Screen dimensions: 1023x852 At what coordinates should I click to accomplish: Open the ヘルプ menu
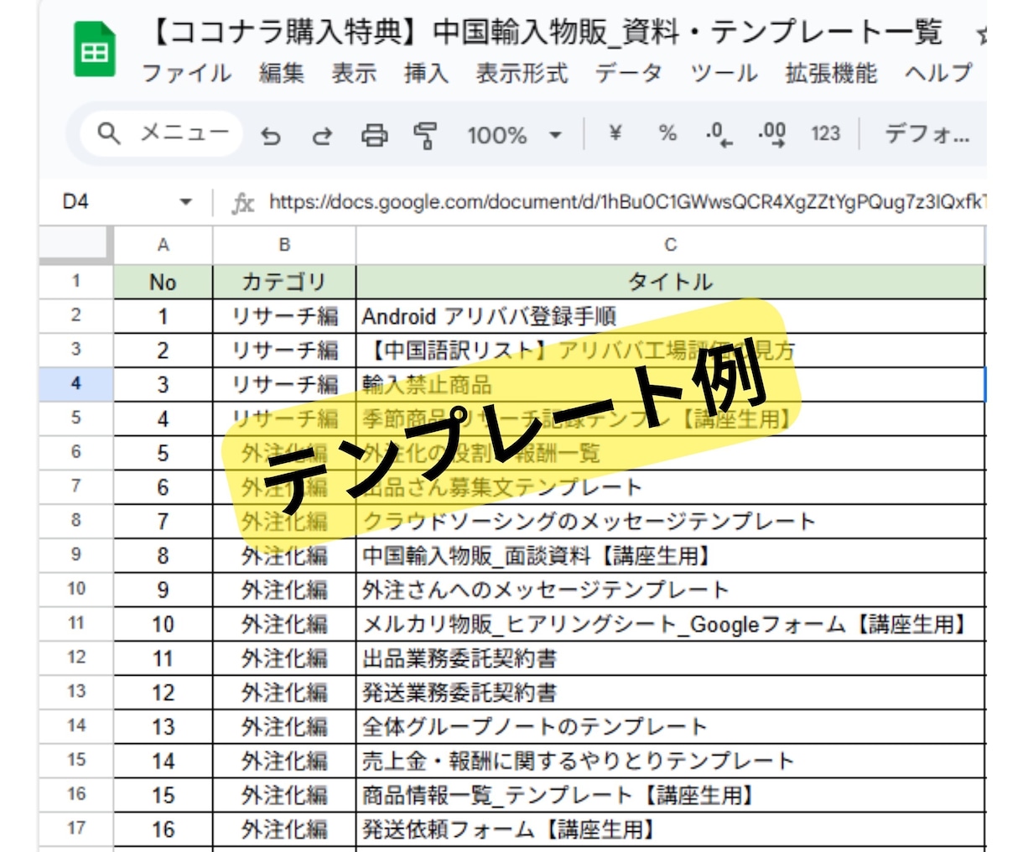[938, 73]
